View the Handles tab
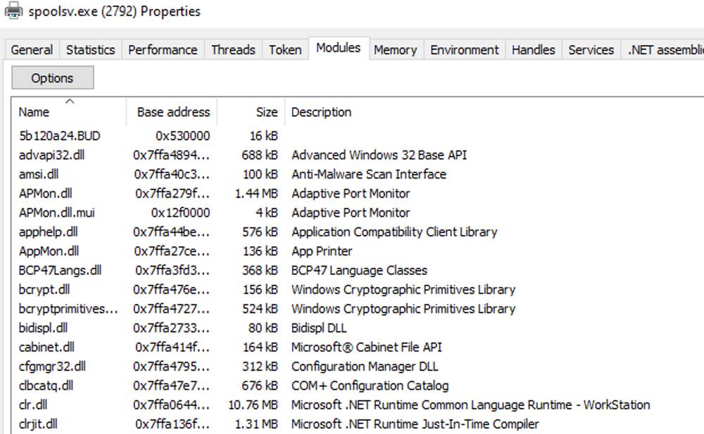Image resolution: width=704 pixels, height=434 pixels. point(533,50)
